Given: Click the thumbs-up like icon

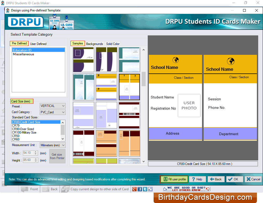Looking at the screenshot, I should (x=150, y=189).
